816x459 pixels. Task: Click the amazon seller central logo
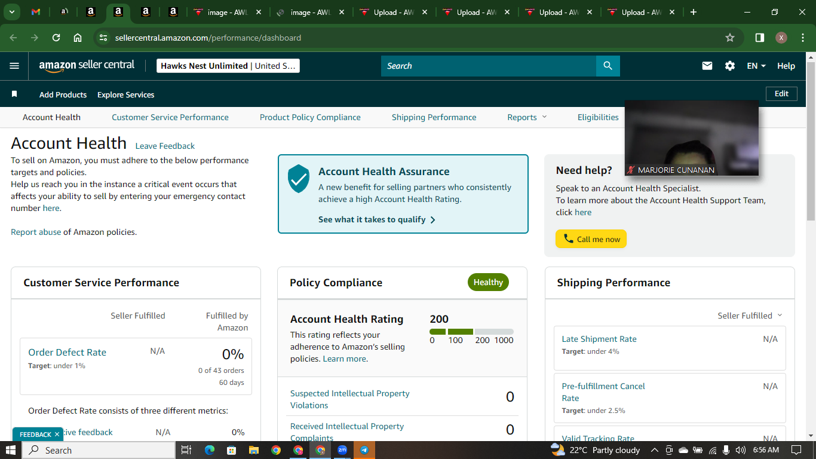pyautogui.click(x=87, y=66)
